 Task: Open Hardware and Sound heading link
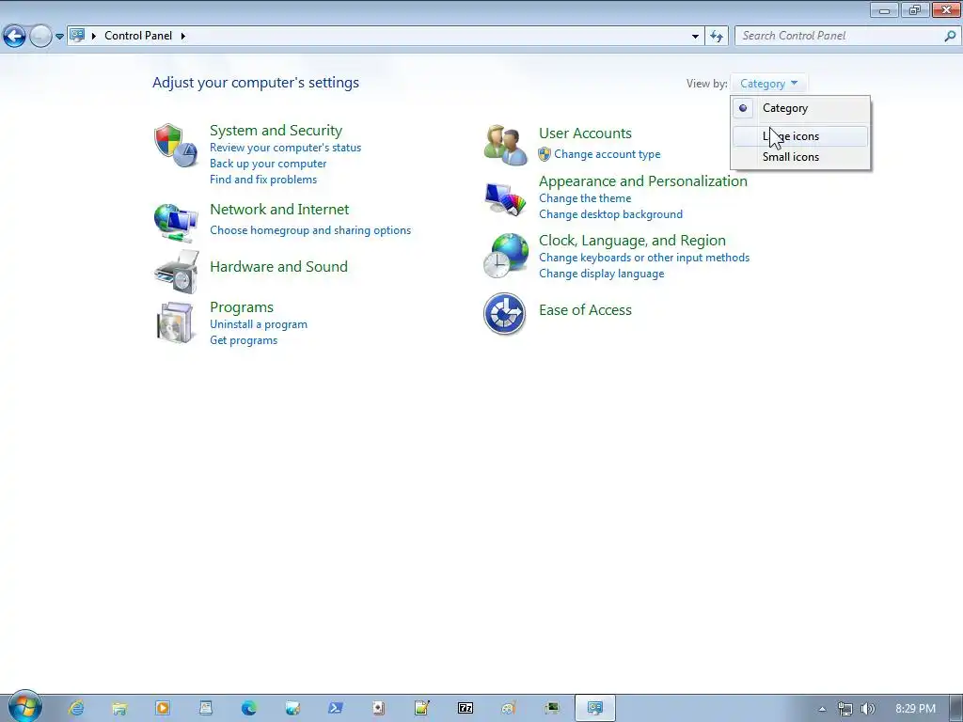(278, 266)
